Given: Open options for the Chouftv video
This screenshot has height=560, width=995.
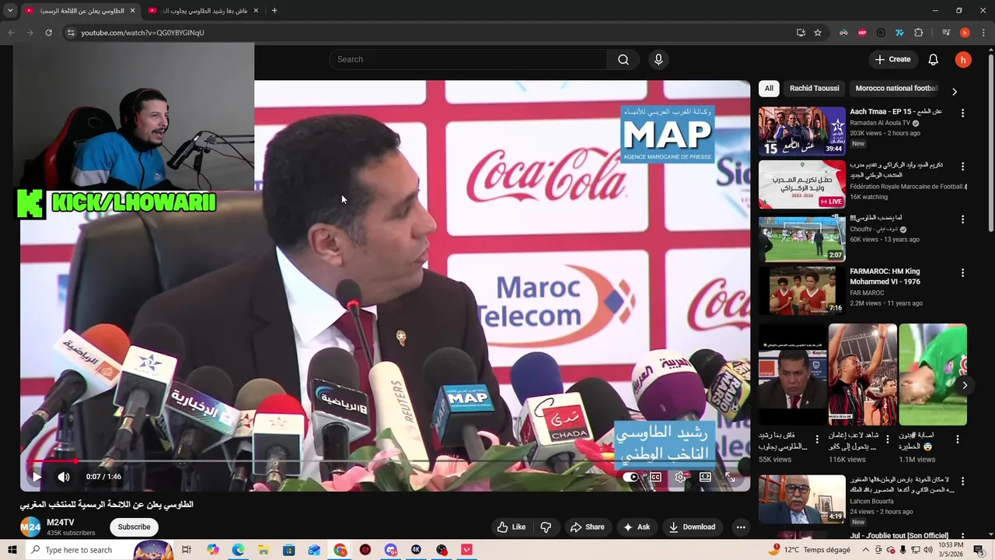Looking at the screenshot, I should pyautogui.click(x=962, y=220).
